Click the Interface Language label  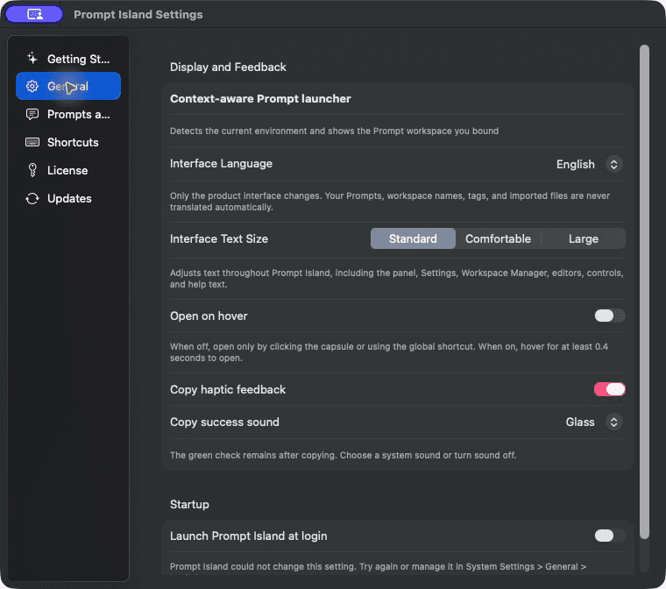click(222, 164)
